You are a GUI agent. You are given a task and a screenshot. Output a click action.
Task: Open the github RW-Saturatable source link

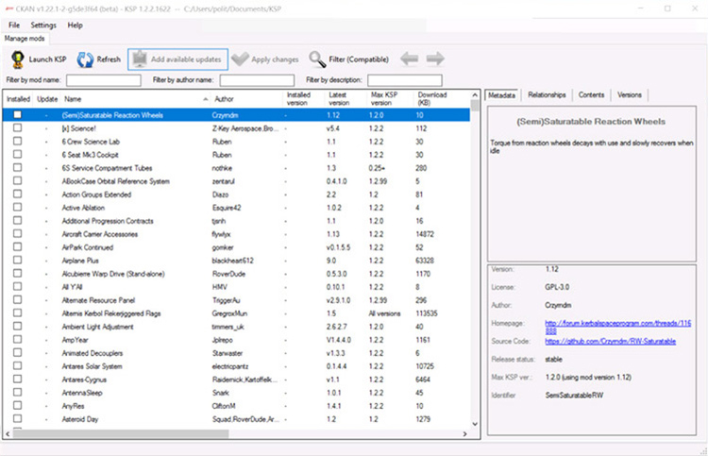(x=610, y=342)
